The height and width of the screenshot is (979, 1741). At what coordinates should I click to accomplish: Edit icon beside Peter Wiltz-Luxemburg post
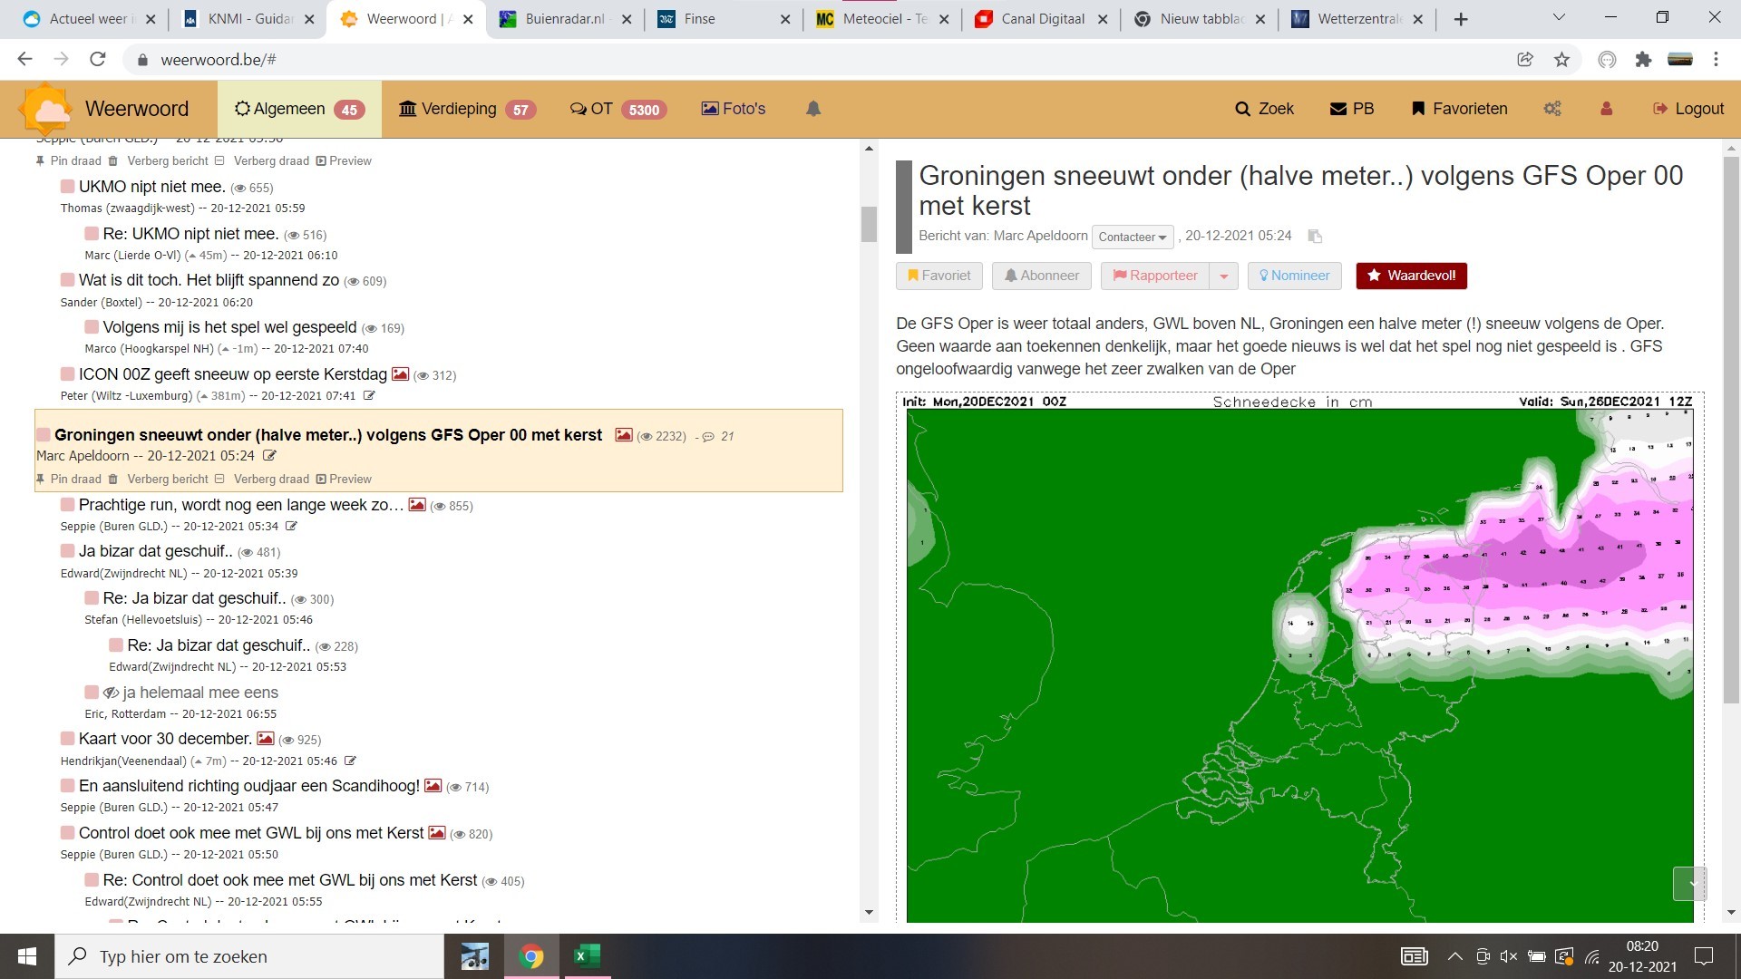369,395
